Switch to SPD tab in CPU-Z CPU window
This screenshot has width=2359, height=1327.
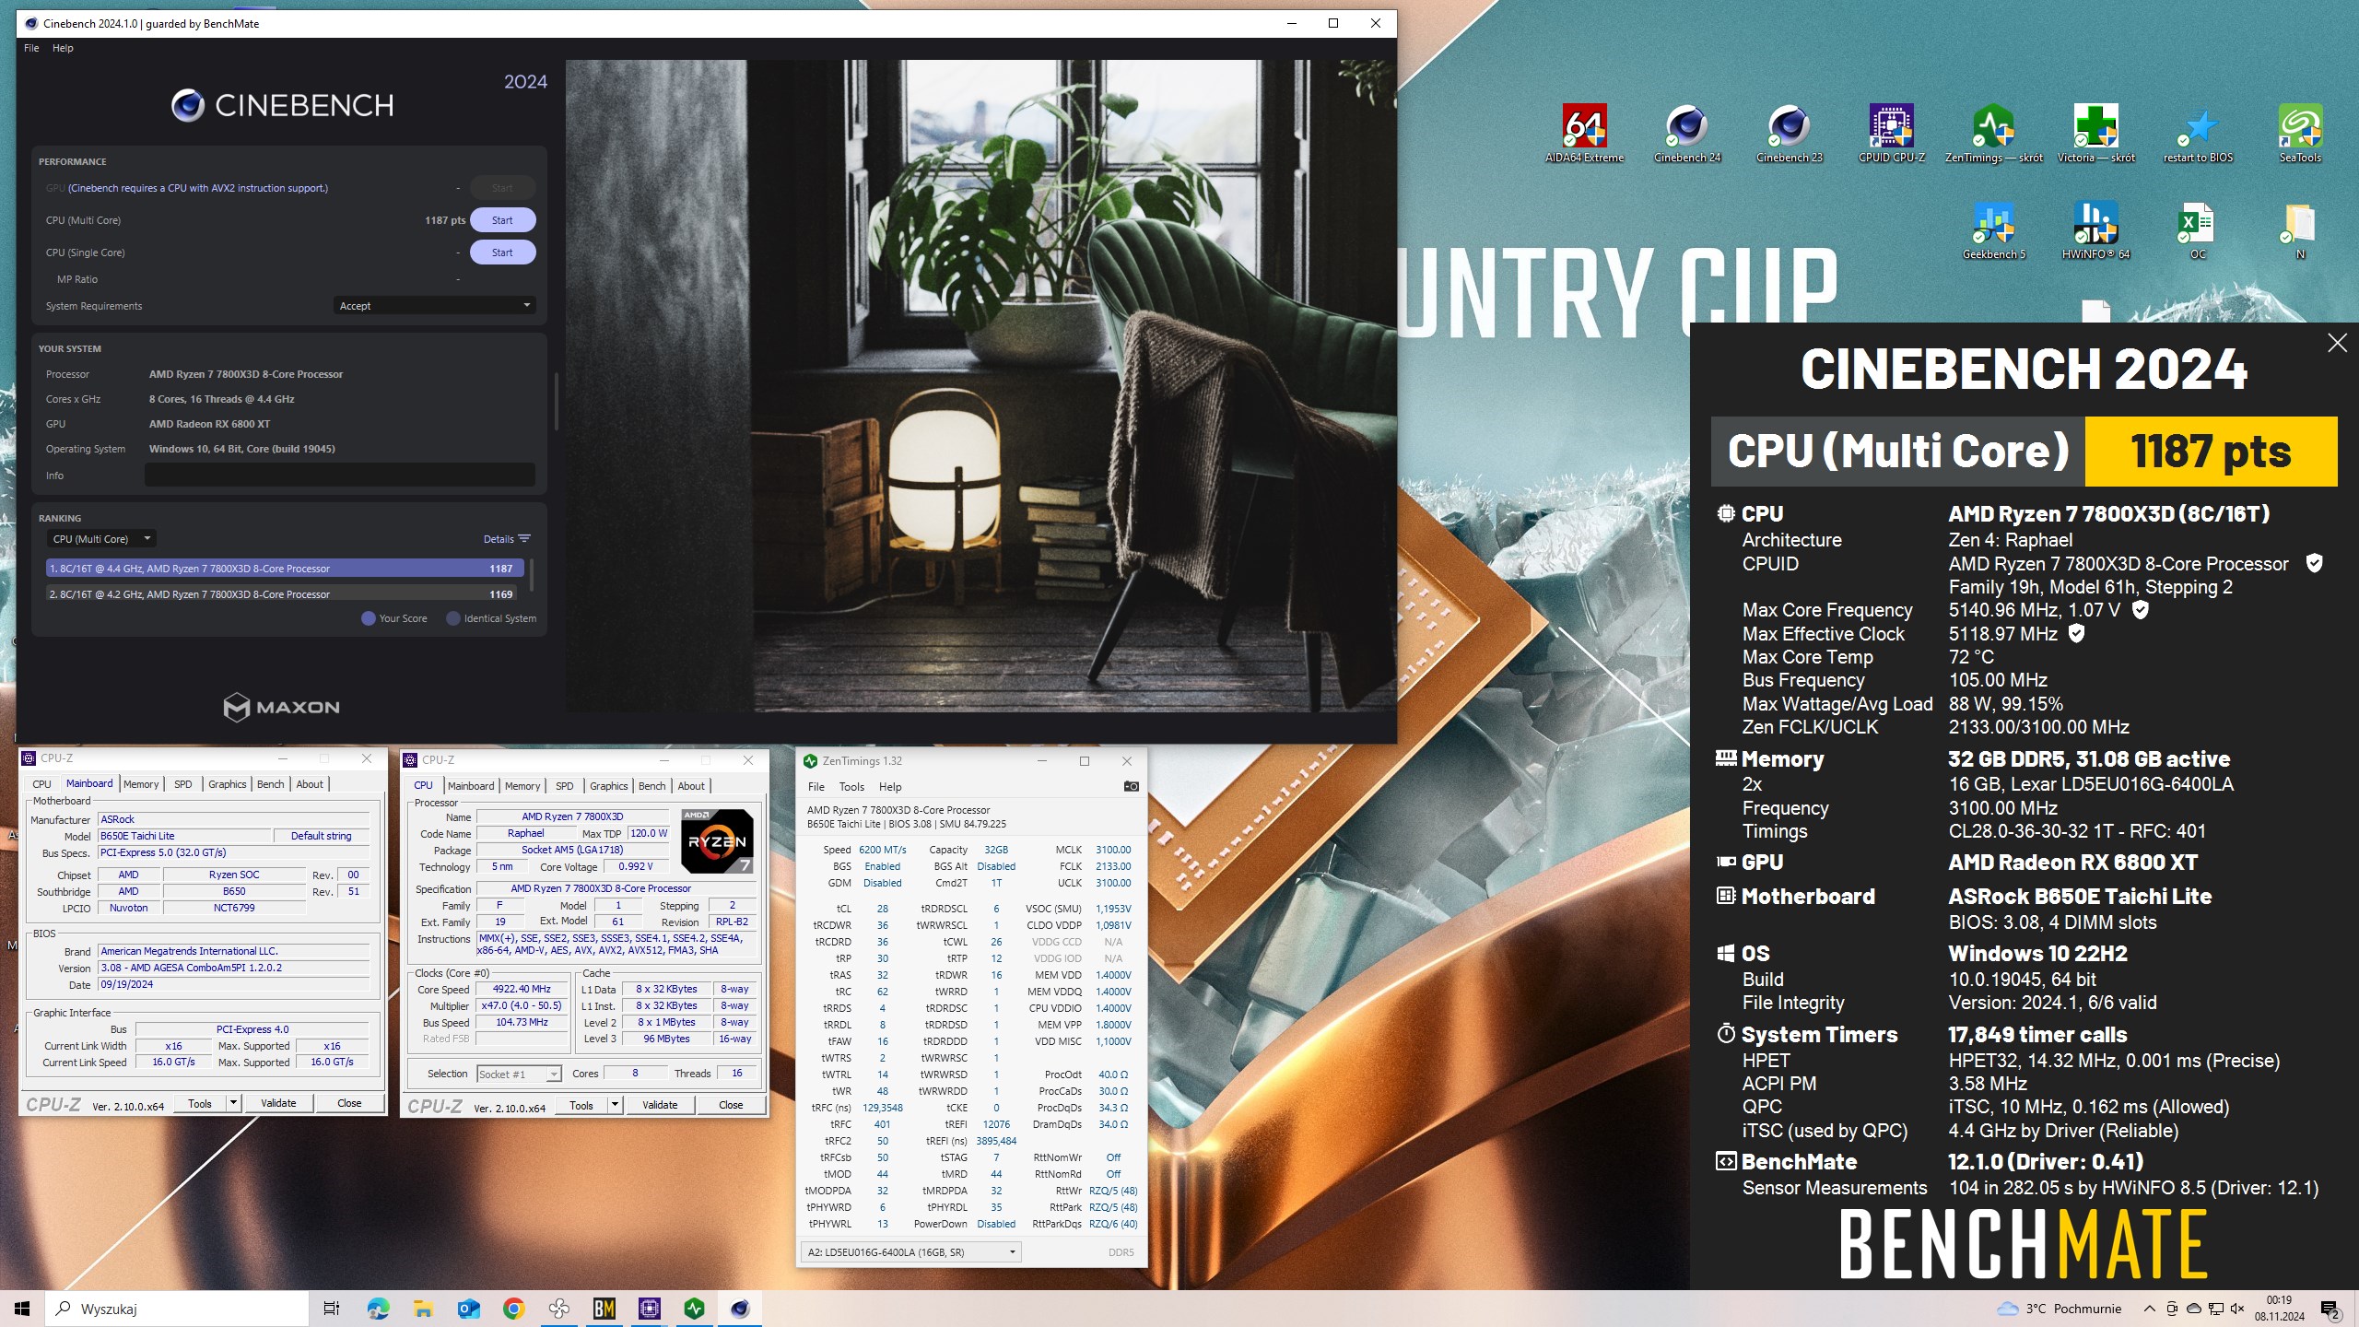(x=565, y=786)
